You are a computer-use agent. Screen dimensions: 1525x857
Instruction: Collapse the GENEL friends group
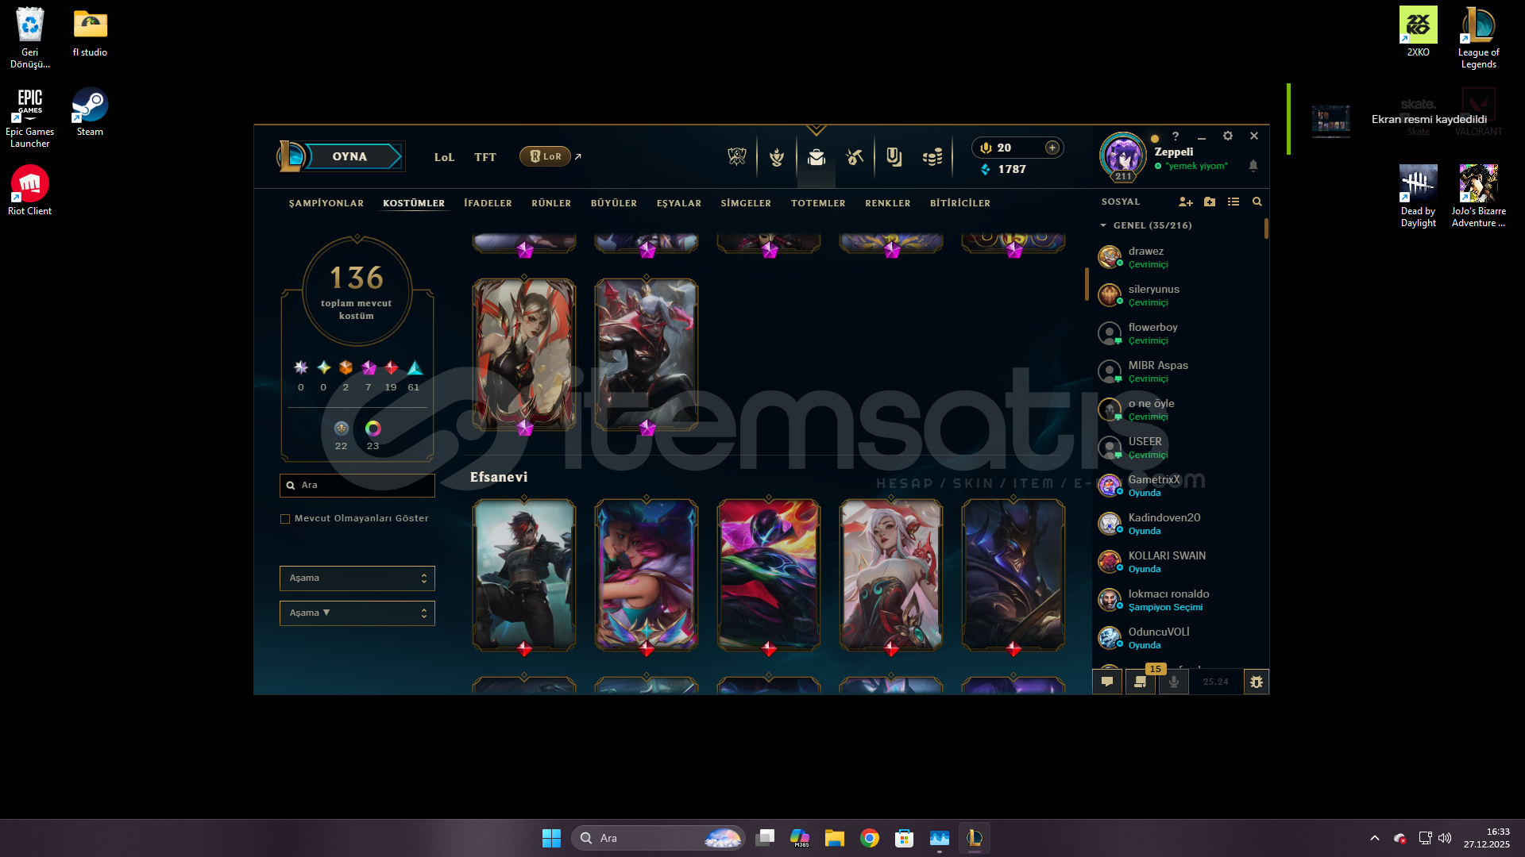[x=1103, y=226]
